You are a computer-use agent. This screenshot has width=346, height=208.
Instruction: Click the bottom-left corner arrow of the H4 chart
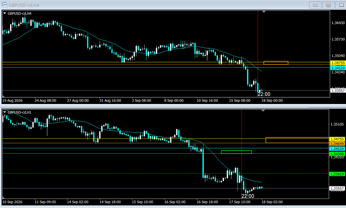point(3,96)
